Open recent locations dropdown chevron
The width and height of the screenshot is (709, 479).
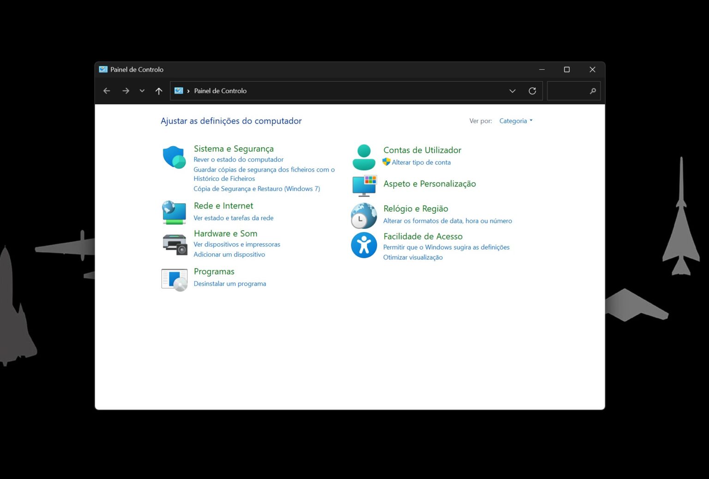pyautogui.click(x=142, y=91)
